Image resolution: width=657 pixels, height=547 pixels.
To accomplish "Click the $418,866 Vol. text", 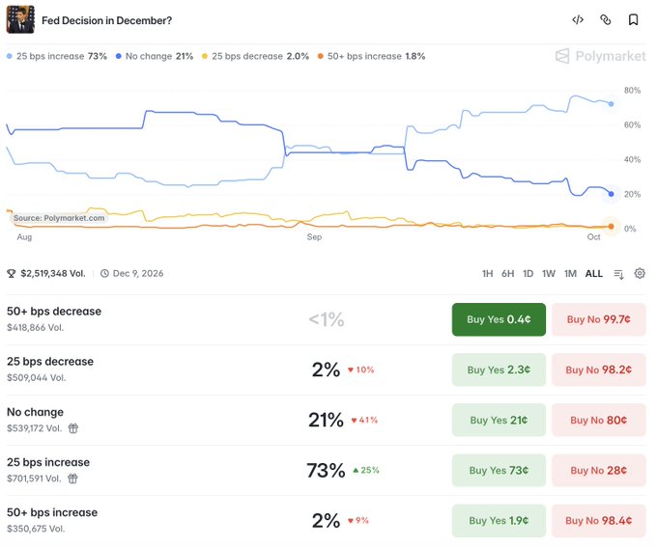I will click(35, 328).
